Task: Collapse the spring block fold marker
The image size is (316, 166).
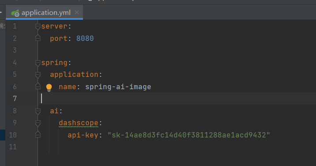Action: 38,63
